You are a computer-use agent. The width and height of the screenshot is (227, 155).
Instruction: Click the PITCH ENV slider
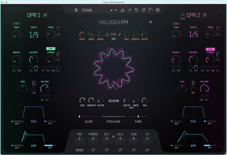pos(113,116)
